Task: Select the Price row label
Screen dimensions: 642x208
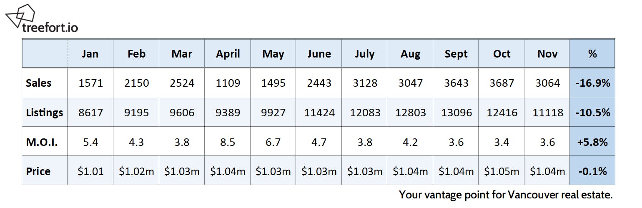Action: pos(38,171)
